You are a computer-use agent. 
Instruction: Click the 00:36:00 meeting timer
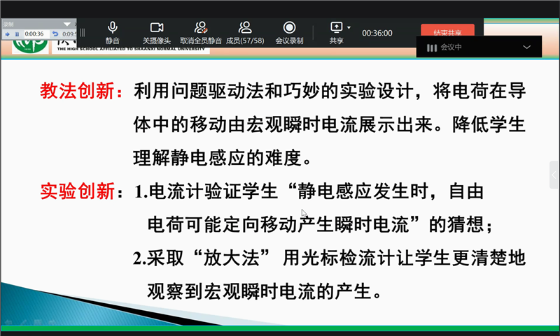[377, 32]
